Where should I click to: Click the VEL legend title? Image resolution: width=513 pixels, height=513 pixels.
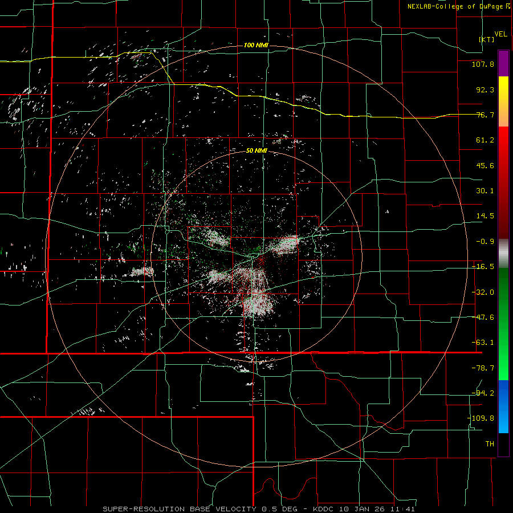coord(500,34)
